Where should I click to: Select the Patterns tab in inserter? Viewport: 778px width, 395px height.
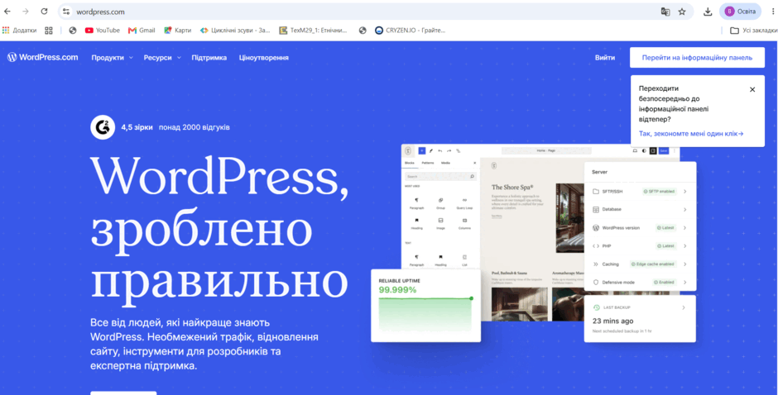(427, 163)
